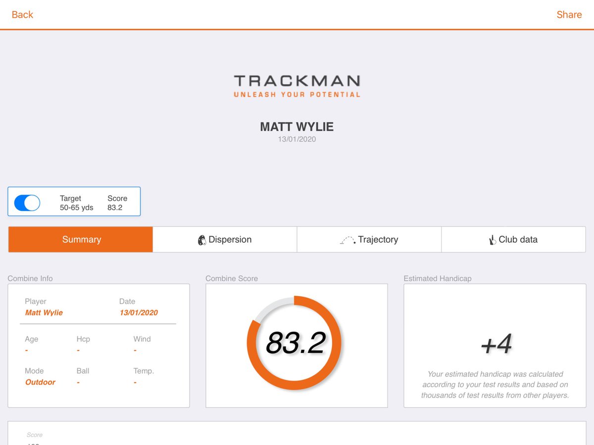Select the Summary tab
The image size is (594, 445).
81,239
